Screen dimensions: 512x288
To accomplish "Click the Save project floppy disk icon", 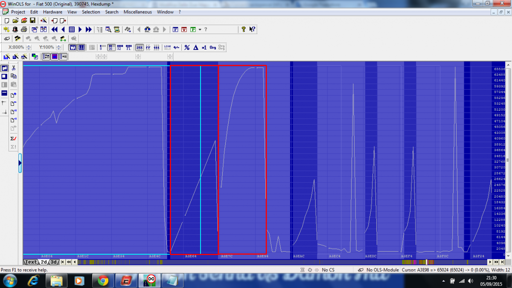I will point(32,20).
